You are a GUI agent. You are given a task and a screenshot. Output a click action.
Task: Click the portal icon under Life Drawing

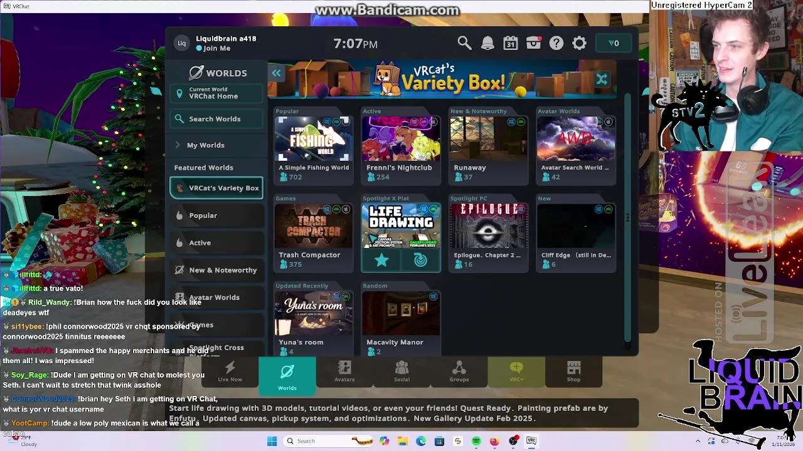coord(420,261)
